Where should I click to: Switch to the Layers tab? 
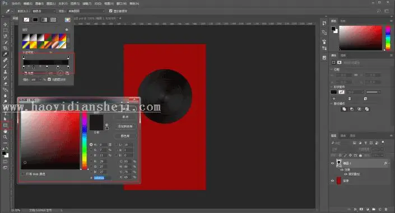(x=334, y=135)
